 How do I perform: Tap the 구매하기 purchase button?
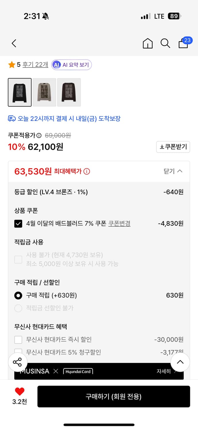pos(113,396)
